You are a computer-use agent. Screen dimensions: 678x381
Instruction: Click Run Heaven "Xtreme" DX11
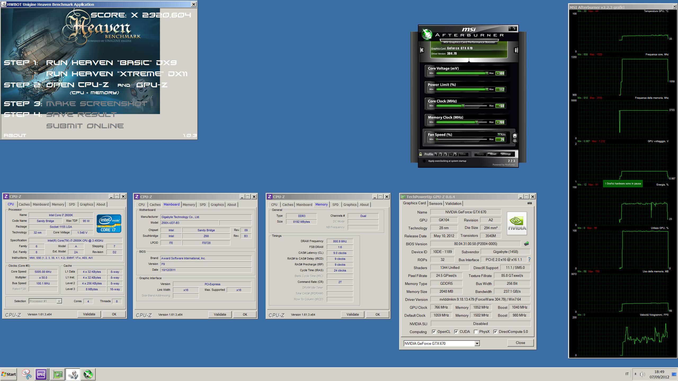pyautogui.click(x=117, y=74)
